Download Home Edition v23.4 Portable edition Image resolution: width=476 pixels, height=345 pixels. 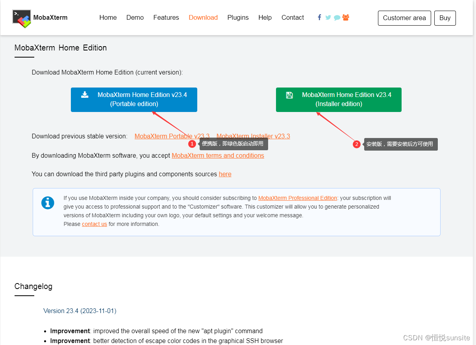point(134,100)
